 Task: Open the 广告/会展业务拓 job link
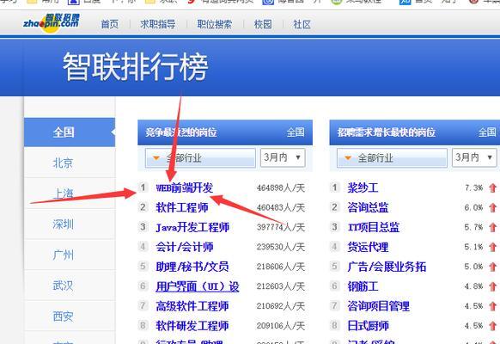[x=387, y=267]
